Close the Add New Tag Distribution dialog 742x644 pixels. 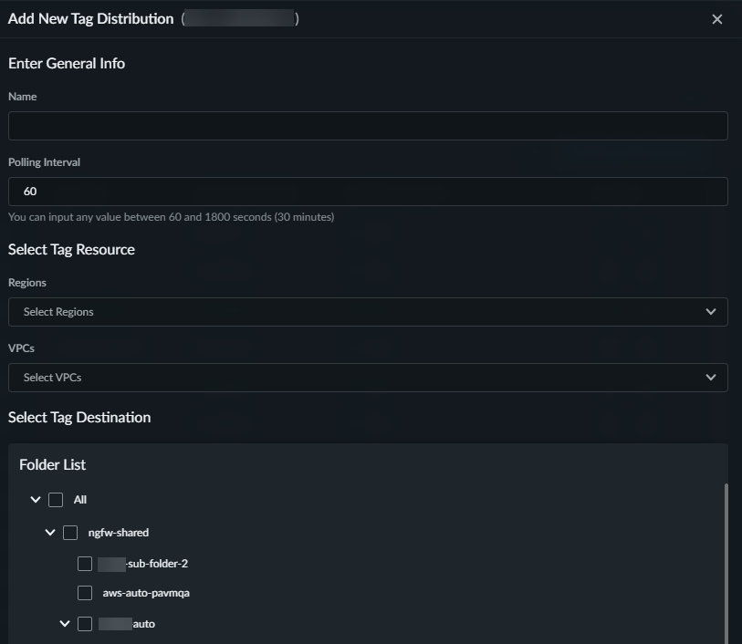pyautogui.click(x=717, y=19)
